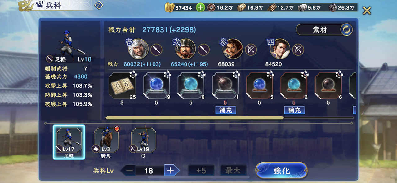Select the 騎馬 Lv3 unit card
Image resolution: width=397 pixels, height=183 pixels.
106,142
